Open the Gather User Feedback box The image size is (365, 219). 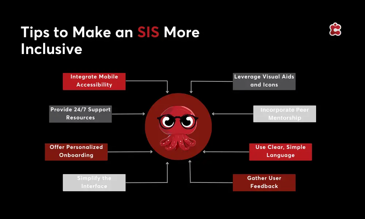point(264,182)
